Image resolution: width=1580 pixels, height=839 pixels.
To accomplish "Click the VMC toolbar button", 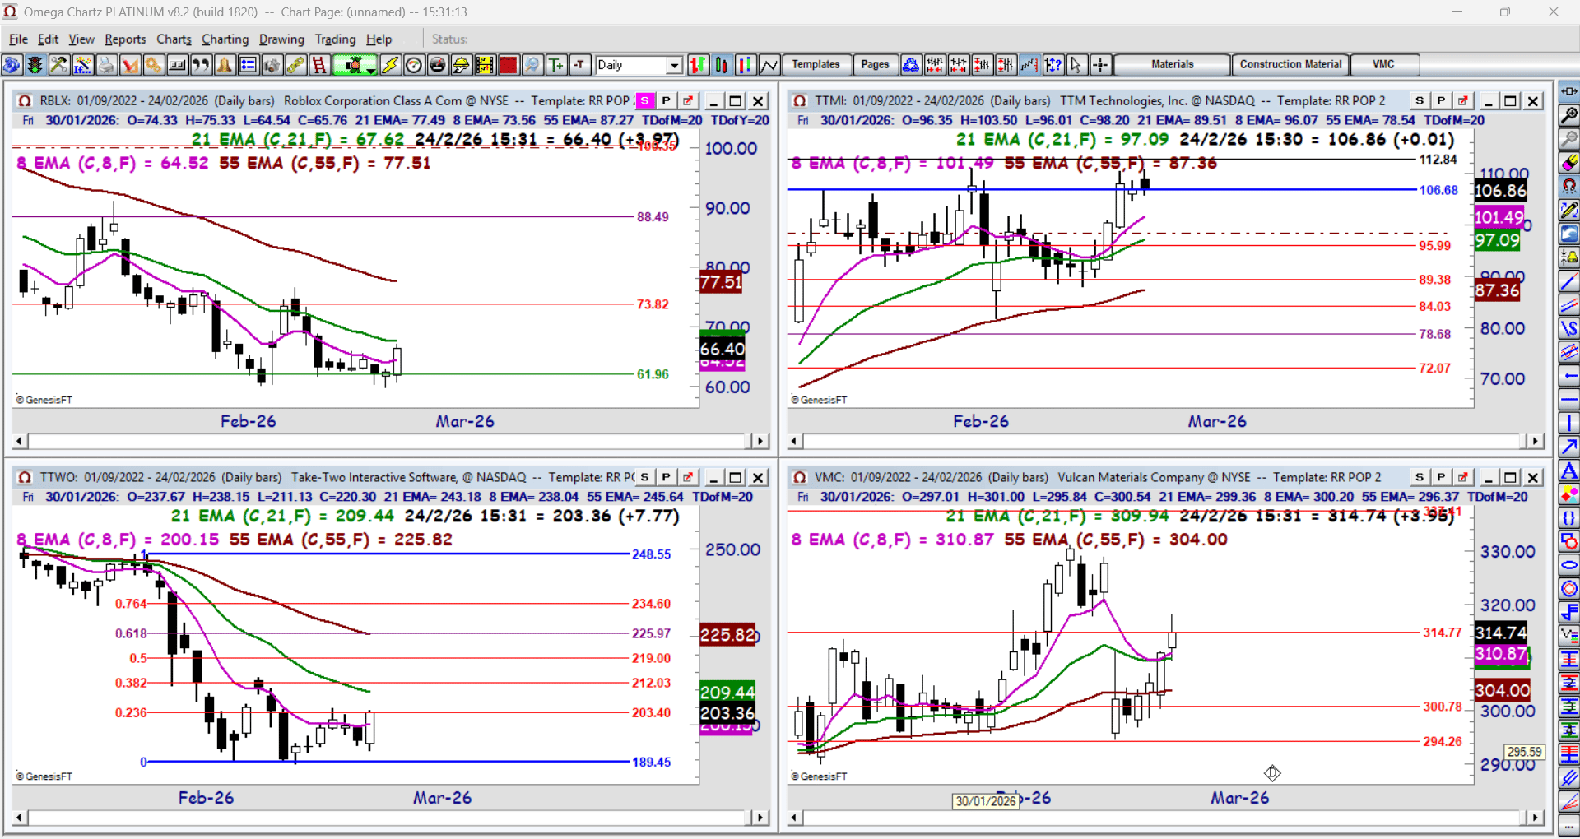I will 1383,65.
